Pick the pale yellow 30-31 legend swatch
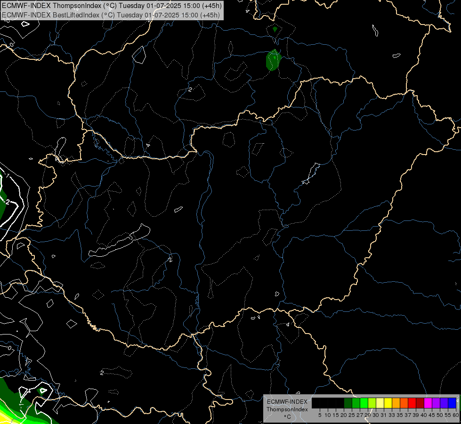Image resolution: width=461 pixels, height=424 pixels. (380, 403)
